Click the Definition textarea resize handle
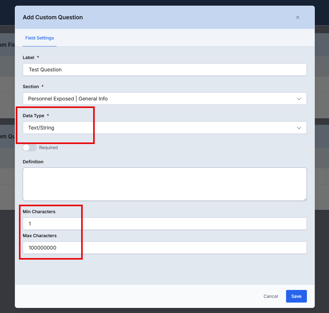329x313 pixels. [305, 199]
